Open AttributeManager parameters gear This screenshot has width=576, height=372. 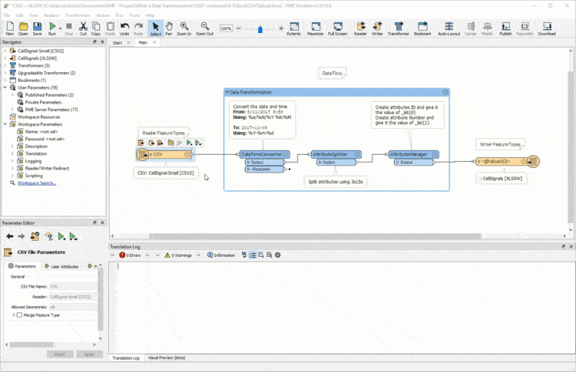[435, 154]
